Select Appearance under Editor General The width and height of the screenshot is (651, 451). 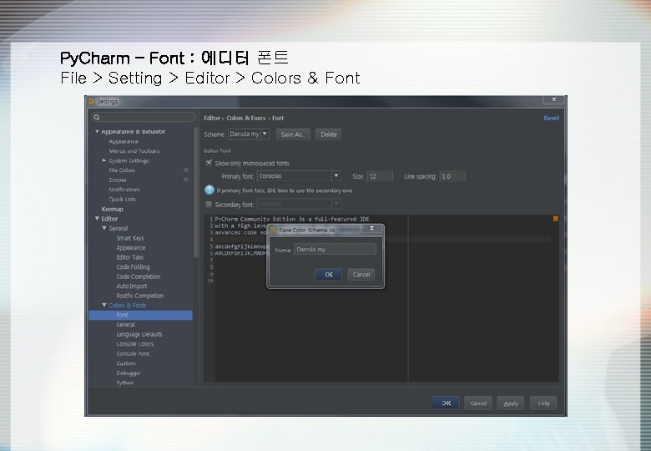point(131,247)
